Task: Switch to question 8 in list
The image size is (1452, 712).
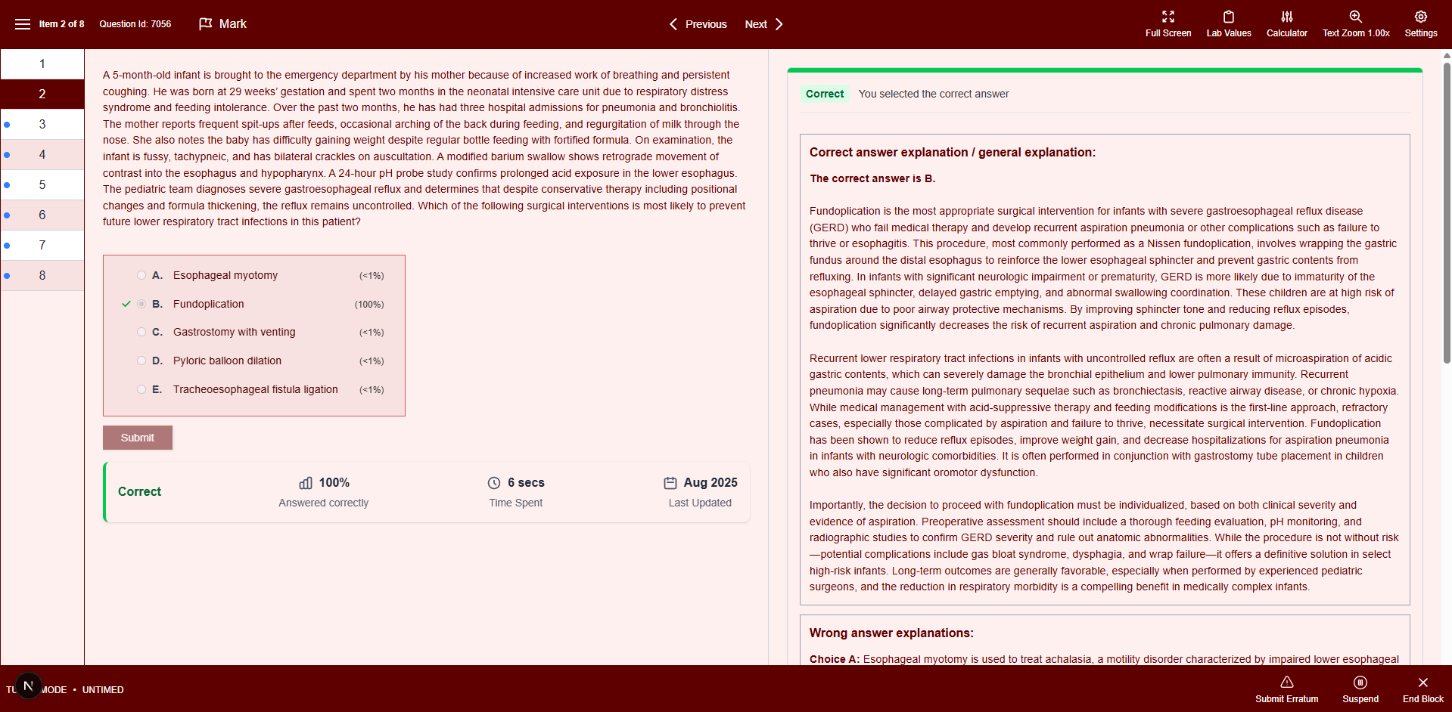Action: pyautogui.click(x=42, y=275)
